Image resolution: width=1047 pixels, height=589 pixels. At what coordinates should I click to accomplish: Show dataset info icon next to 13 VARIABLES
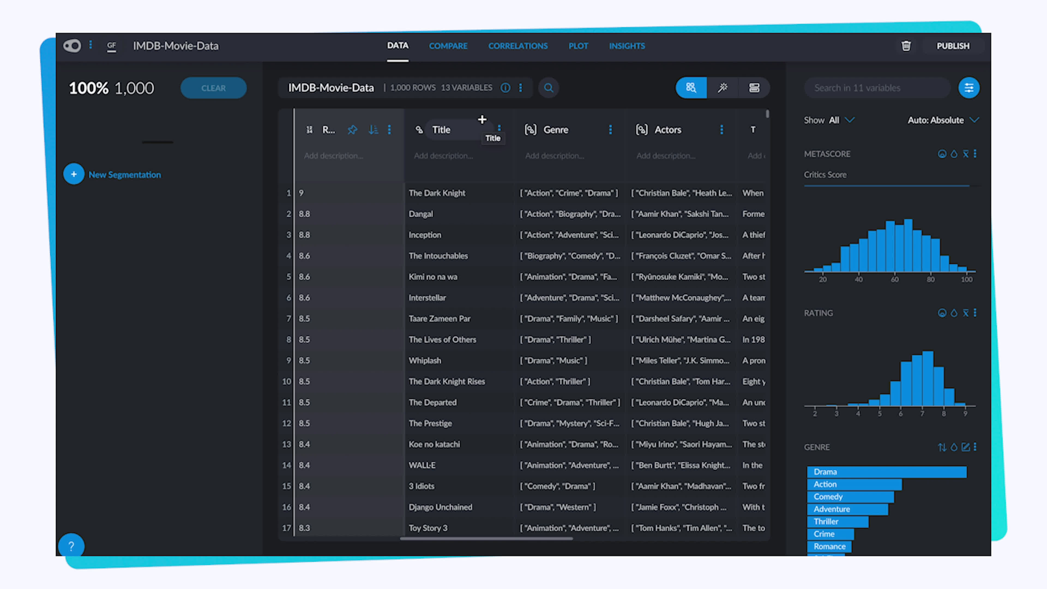pyautogui.click(x=505, y=88)
